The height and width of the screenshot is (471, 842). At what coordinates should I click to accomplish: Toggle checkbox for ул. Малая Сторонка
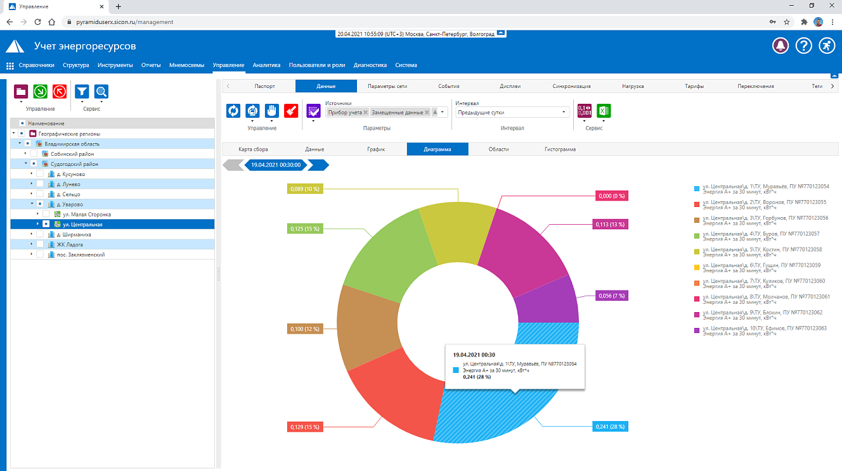tap(46, 215)
